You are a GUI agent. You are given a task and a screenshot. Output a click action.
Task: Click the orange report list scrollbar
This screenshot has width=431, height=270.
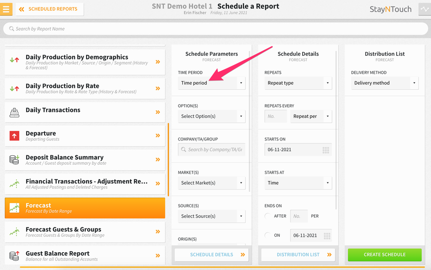(168, 160)
